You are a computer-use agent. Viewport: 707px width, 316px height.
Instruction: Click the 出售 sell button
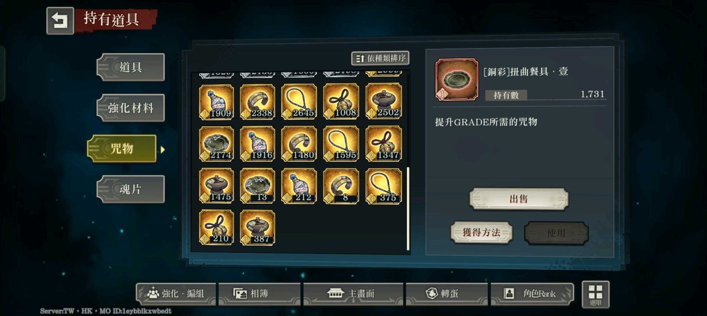click(518, 199)
